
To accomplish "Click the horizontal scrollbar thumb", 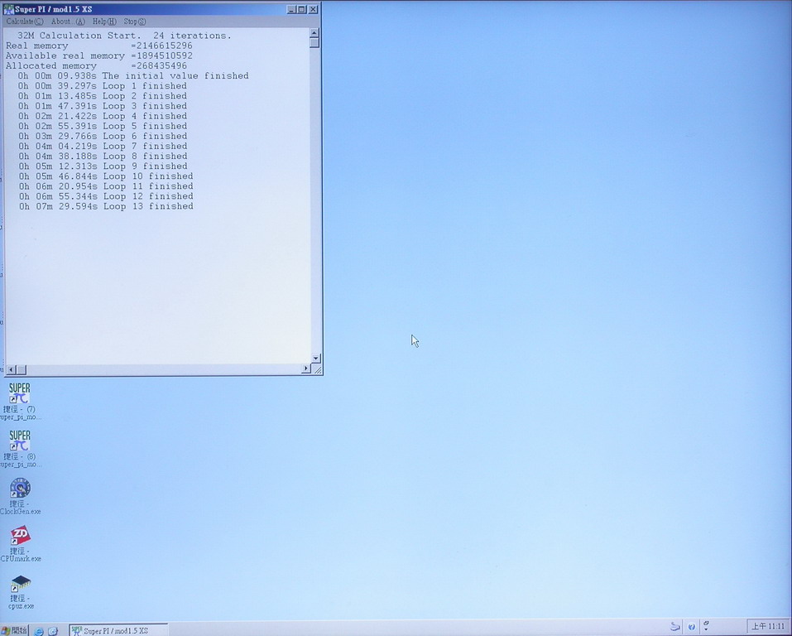I will pyautogui.click(x=22, y=369).
